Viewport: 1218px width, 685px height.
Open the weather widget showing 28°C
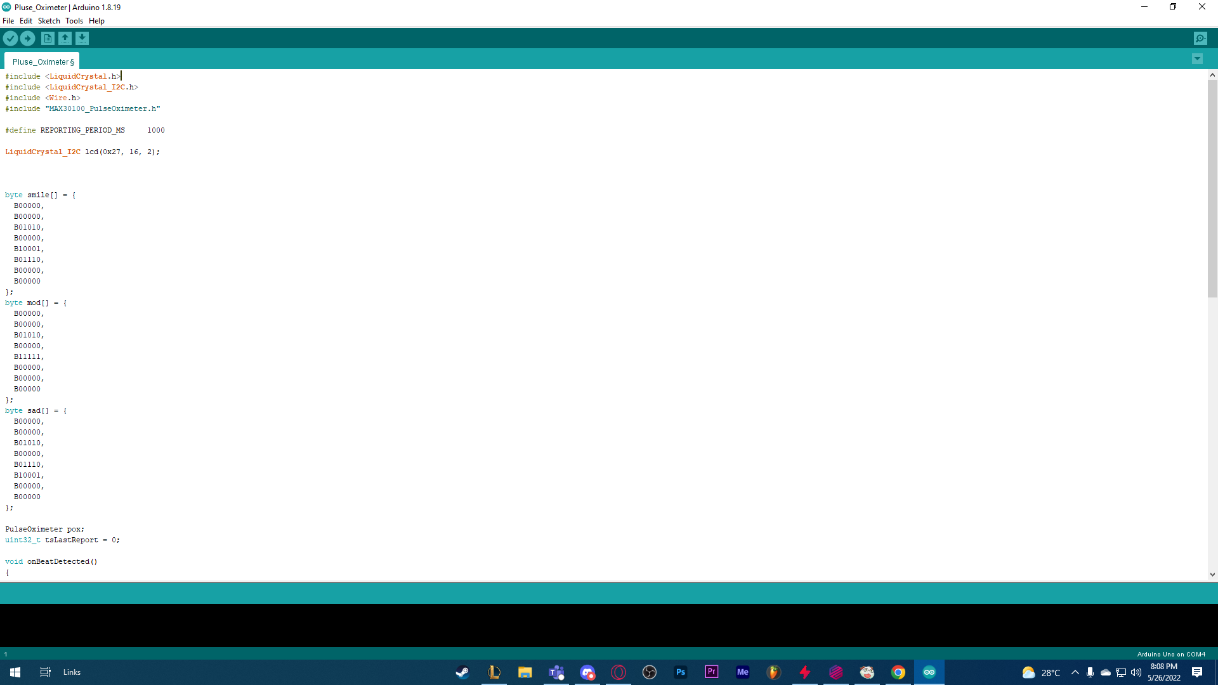point(1040,672)
